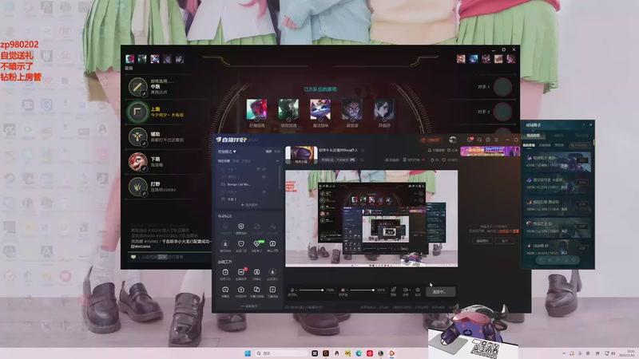Open stream settings gear in bottom bar
This screenshot has width=639, height=359.
(x=418, y=291)
